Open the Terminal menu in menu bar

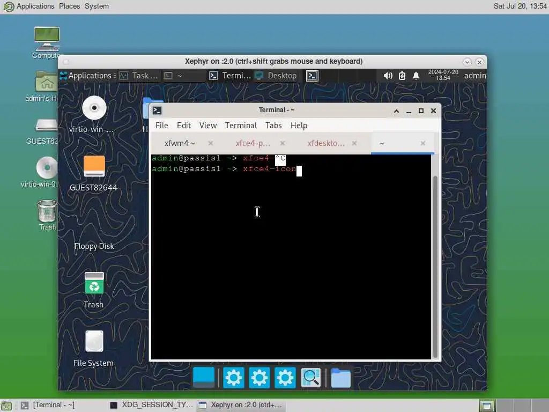pyautogui.click(x=241, y=126)
